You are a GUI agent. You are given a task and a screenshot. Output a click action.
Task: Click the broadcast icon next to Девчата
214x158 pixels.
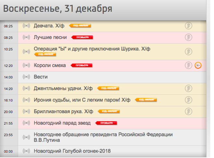(26, 26)
